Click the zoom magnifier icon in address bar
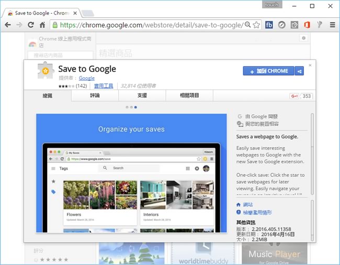The height and width of the screenshot is (265, 340). [247, 25]
